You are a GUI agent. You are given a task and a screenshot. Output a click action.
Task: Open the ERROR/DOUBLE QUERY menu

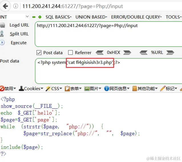click(136, 17)
